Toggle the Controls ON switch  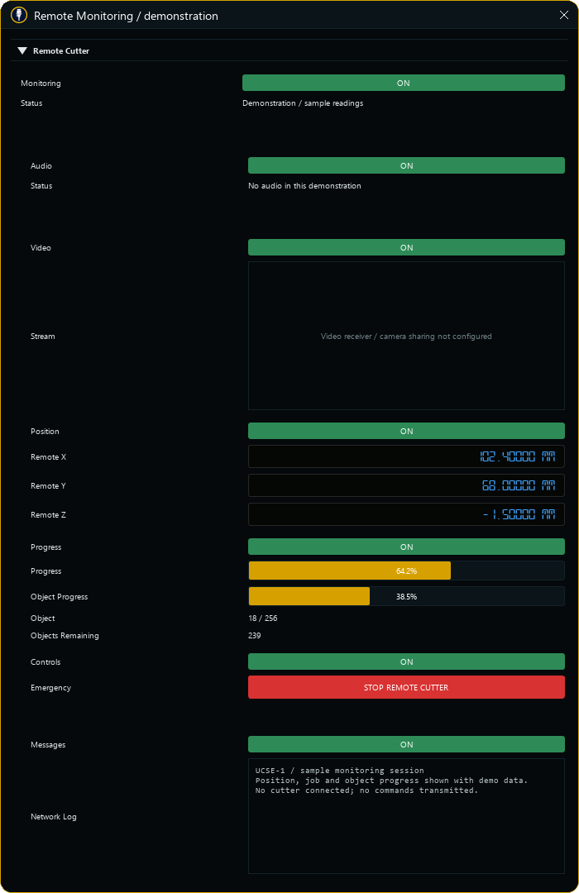pos(406,661)
